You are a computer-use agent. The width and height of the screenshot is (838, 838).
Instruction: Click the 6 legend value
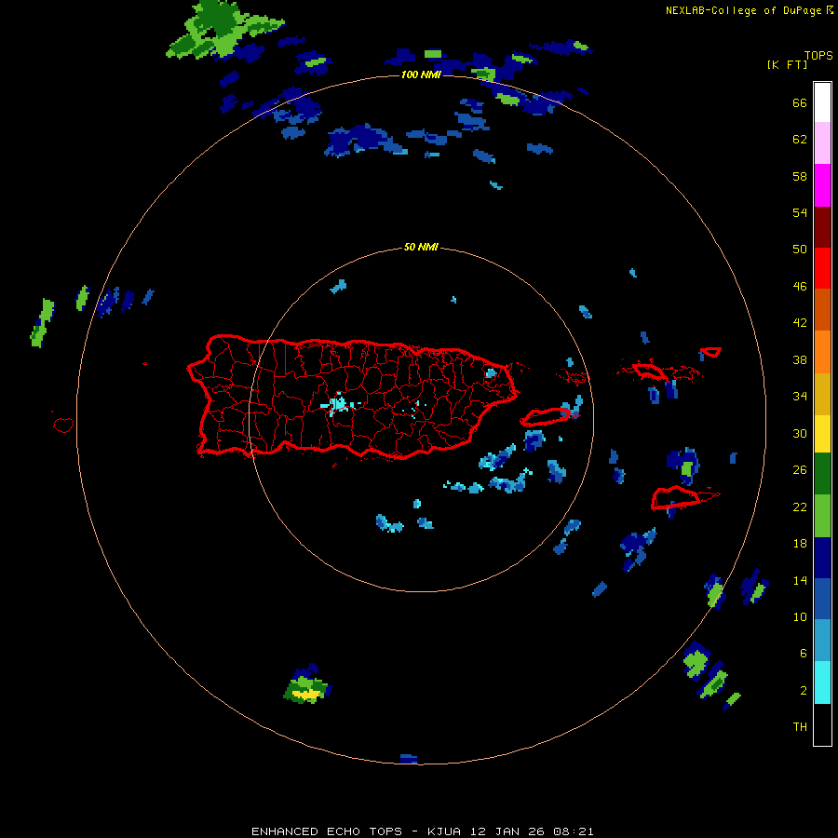(x=804, y=654)
